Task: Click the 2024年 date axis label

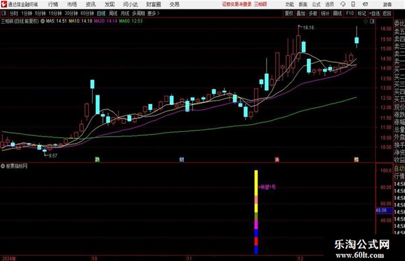Action: coord(9,258)
